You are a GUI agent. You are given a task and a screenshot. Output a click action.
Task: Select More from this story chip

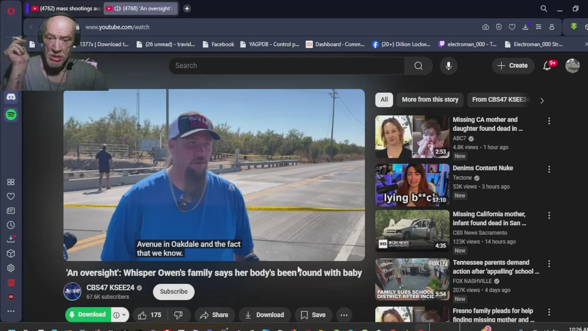point(430,100)
